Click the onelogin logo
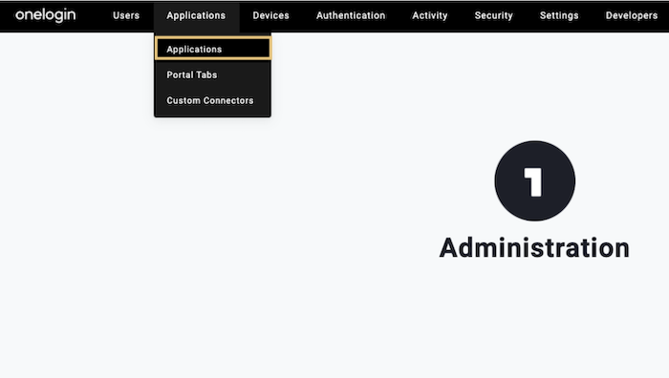The height and width of the screenshot is (378, 669). 45,16
